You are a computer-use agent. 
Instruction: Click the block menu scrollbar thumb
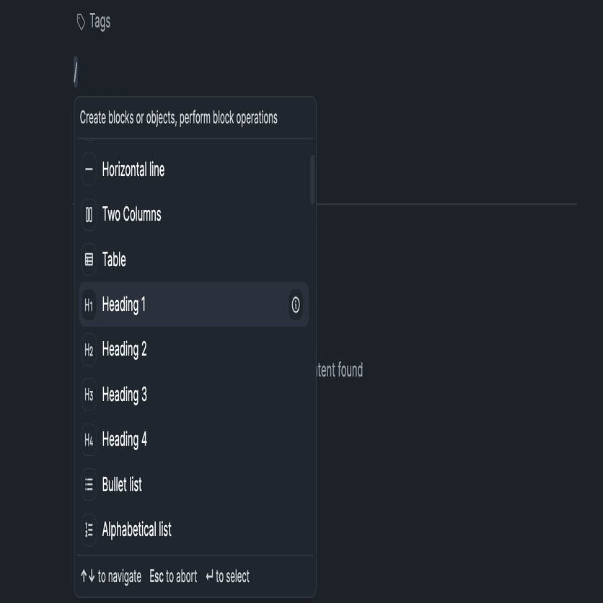click(x=312, y=179)
